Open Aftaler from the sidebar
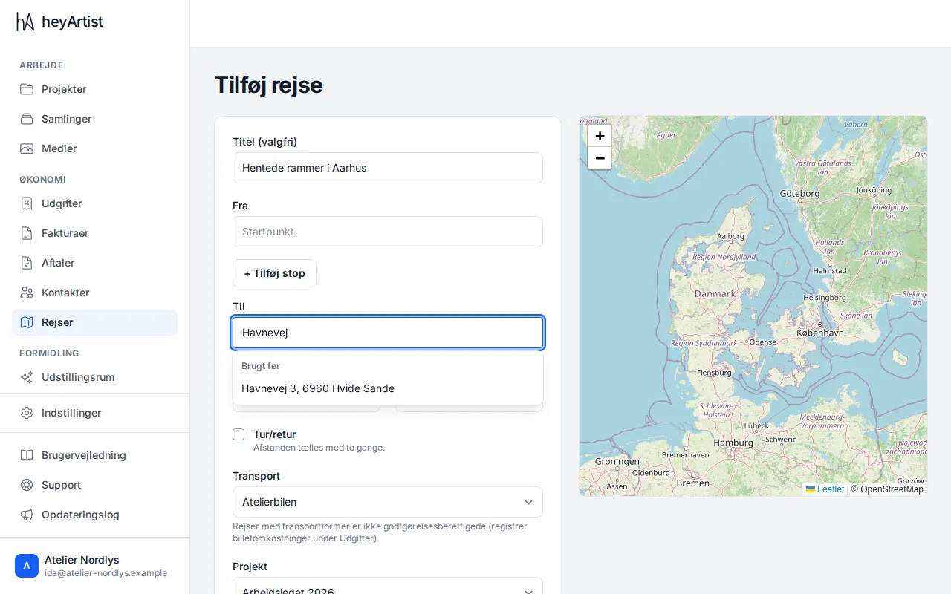The width and height of the screenshot is (951, 594). 94,263
